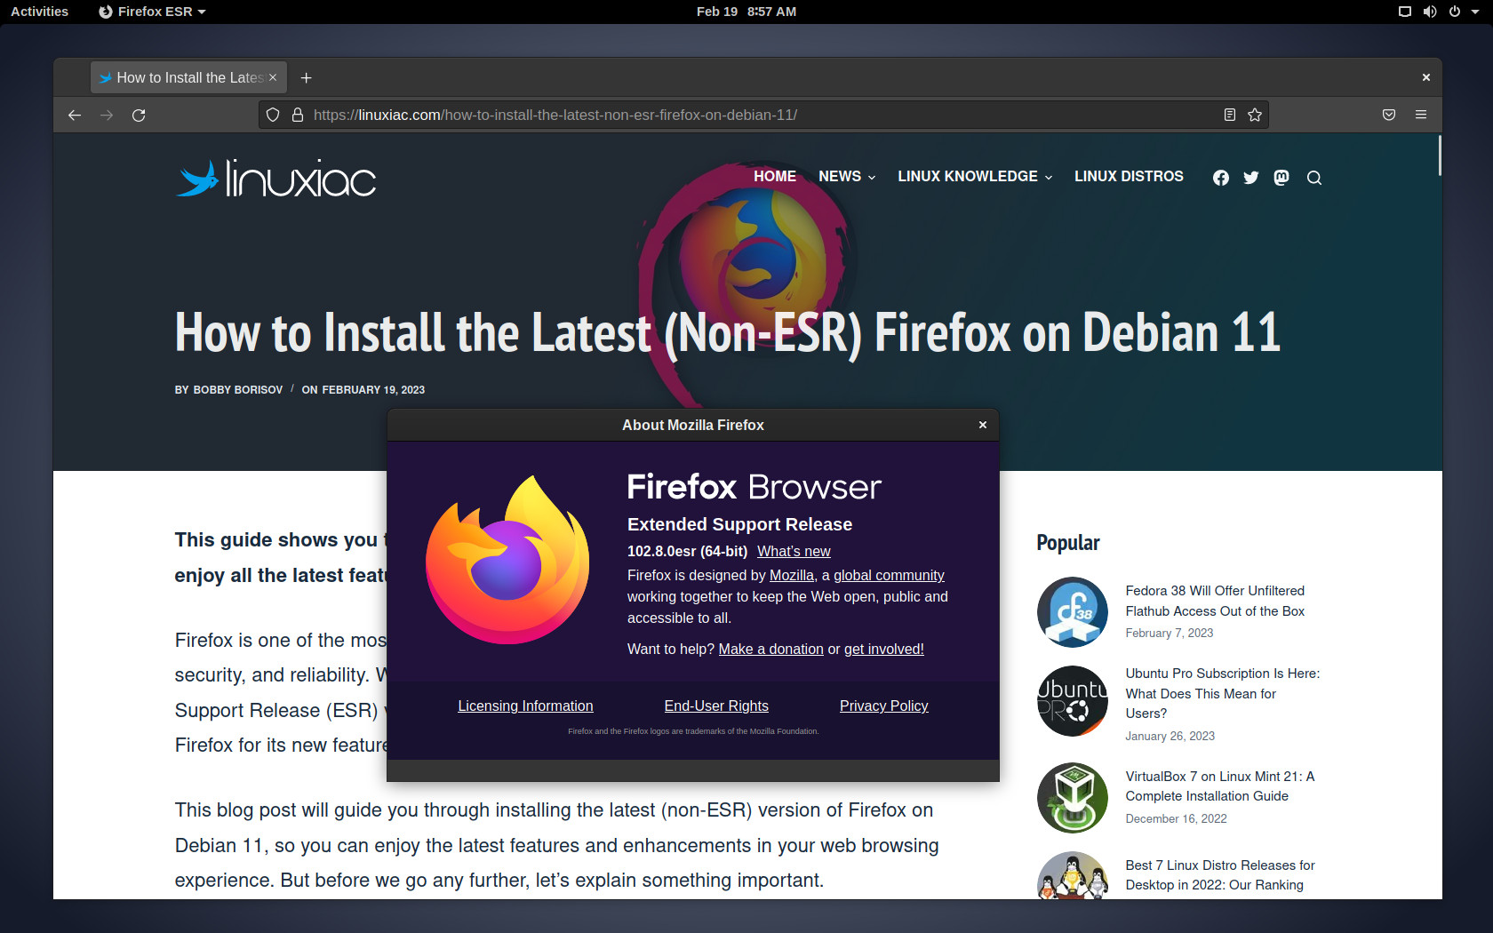Click author name BOBBY BORISOV
Image resolution: width=1493 pixels, height=933 pixels.
238,390
